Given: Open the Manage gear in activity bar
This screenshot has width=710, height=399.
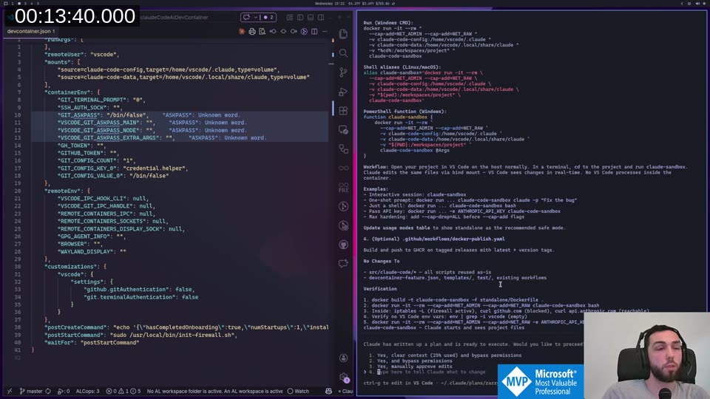Looking at the screenshot, I should click(x=344, y=377).
